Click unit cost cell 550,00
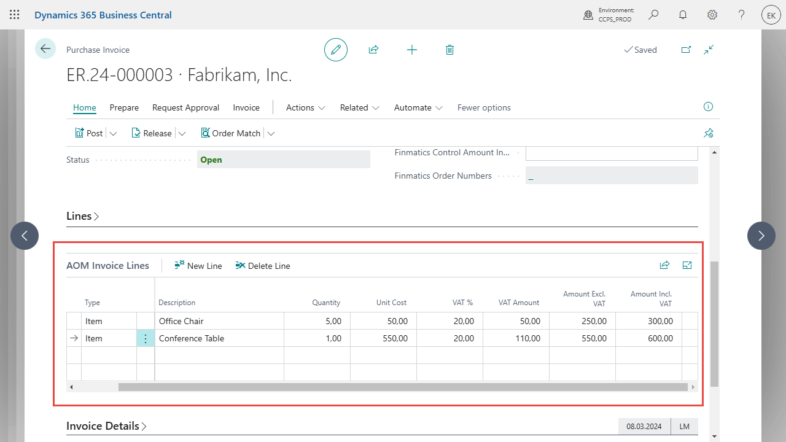This screenshot has height=442, width=786. [x=383, y=338]
